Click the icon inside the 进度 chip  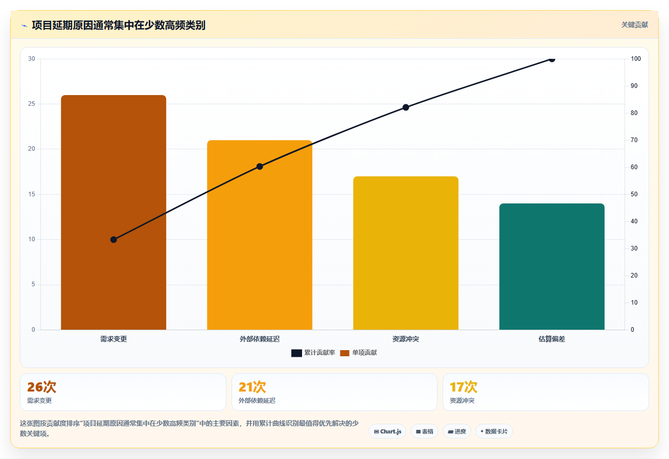tap(450, 432)
